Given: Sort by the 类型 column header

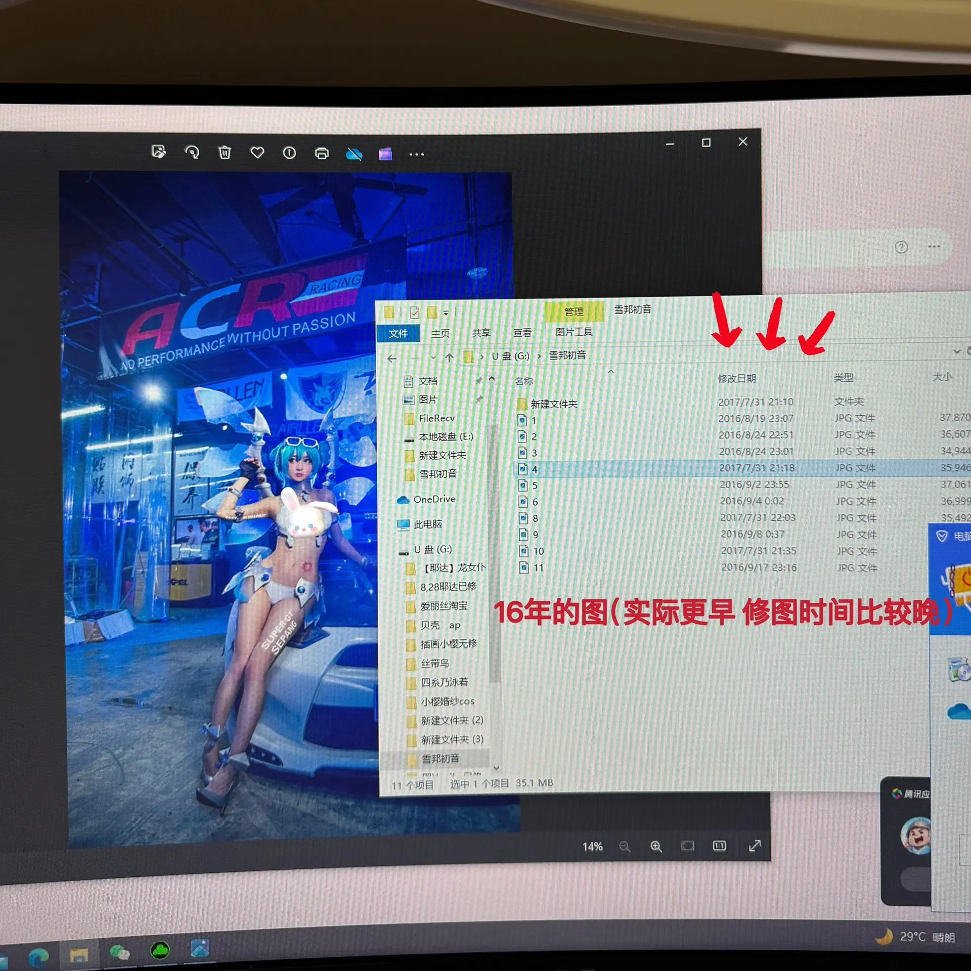Looking at the screenshot, I should pyautogui.click(x=843, y=378).
